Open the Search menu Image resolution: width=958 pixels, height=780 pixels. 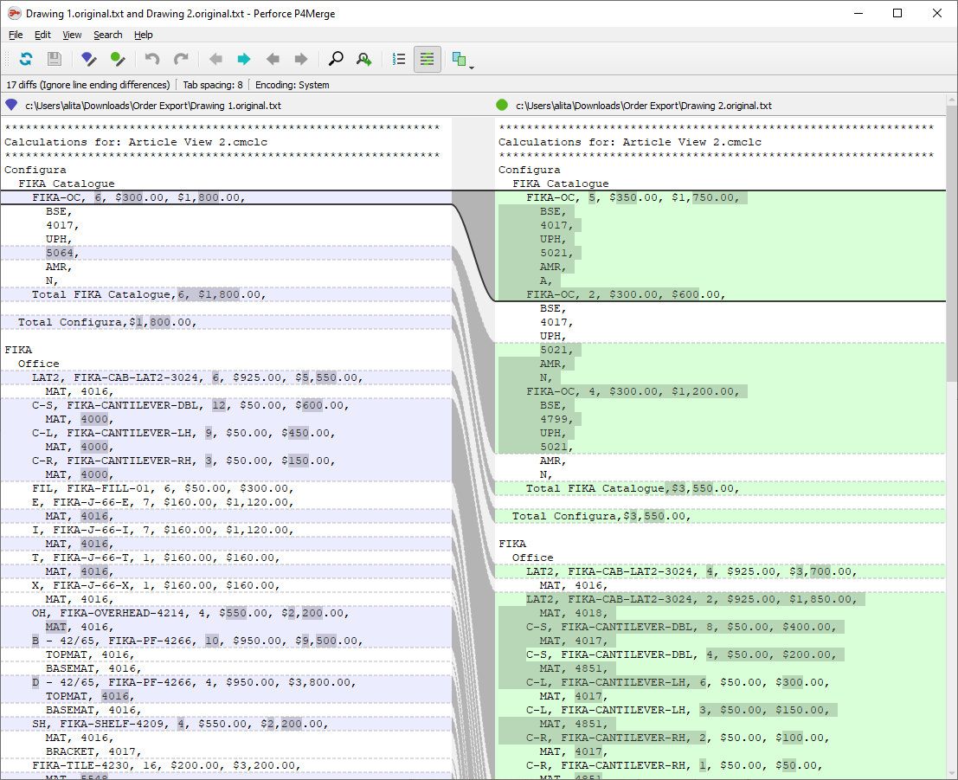coord(108,35)
